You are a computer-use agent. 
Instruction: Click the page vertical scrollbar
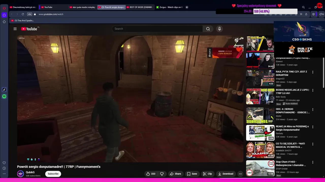point(323,73)
